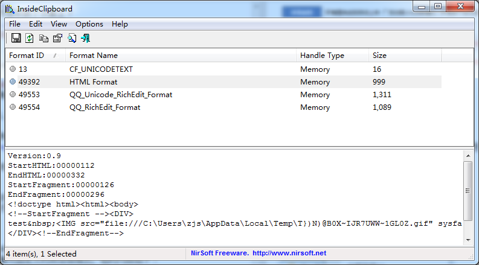Select the QQ_Unicode_RichEdit_Format row
Viewport: 479px width, 265px height.
[x=121, y=95]
